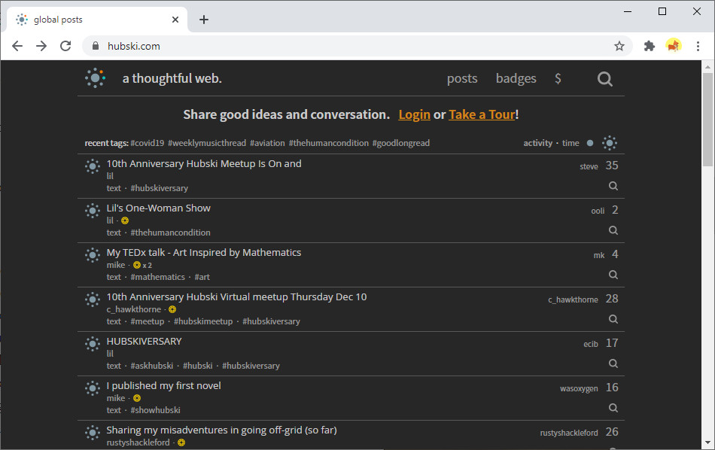Open the posts menu
The width and height of the screenshot is (715, 450).
point(462,78)
